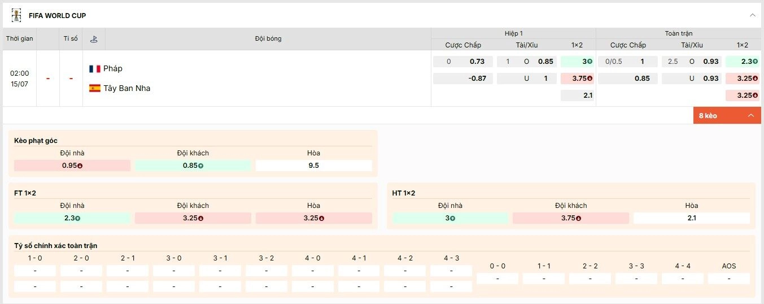This screenshot has width=764, height=304.
Task: Pick Toàn trận 1×2 odds 2.3 in main row
Action: tap(742, 62)
